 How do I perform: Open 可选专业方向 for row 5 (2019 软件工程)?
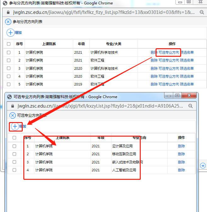[169, 84]
